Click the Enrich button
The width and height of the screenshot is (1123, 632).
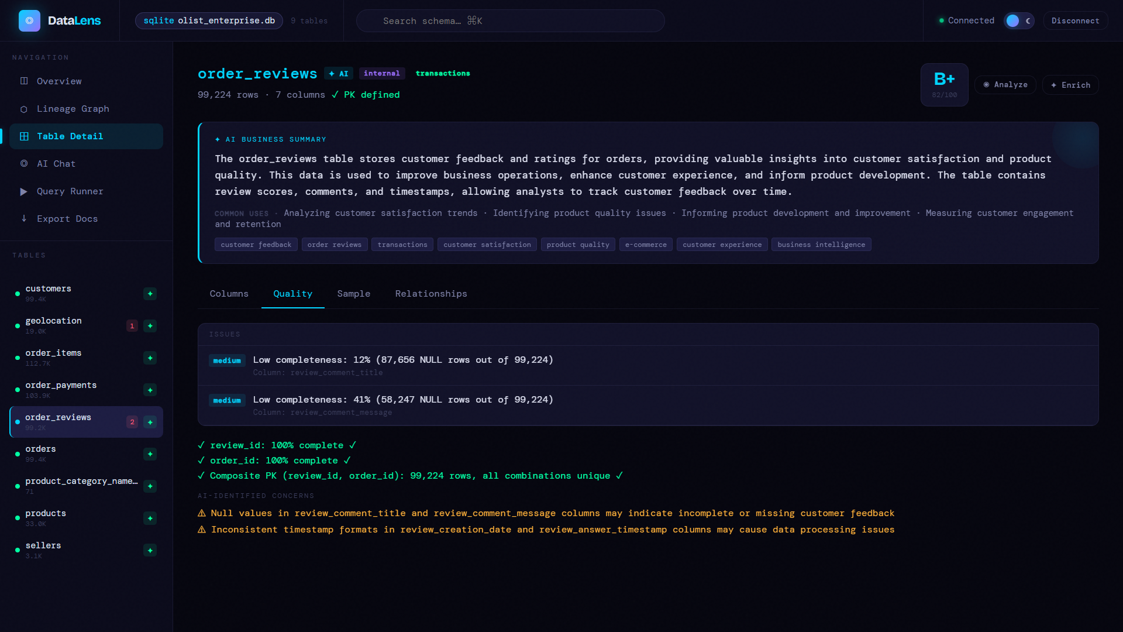[x=1070, y=85]
